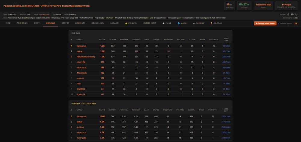
Task: Click the refresh interval 30s text
Action: point(296,18)
